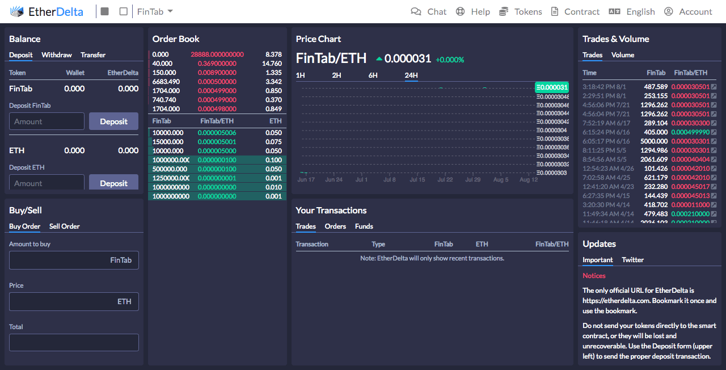
Task: Focus the Amount to buy field
Action: point(74,260)
